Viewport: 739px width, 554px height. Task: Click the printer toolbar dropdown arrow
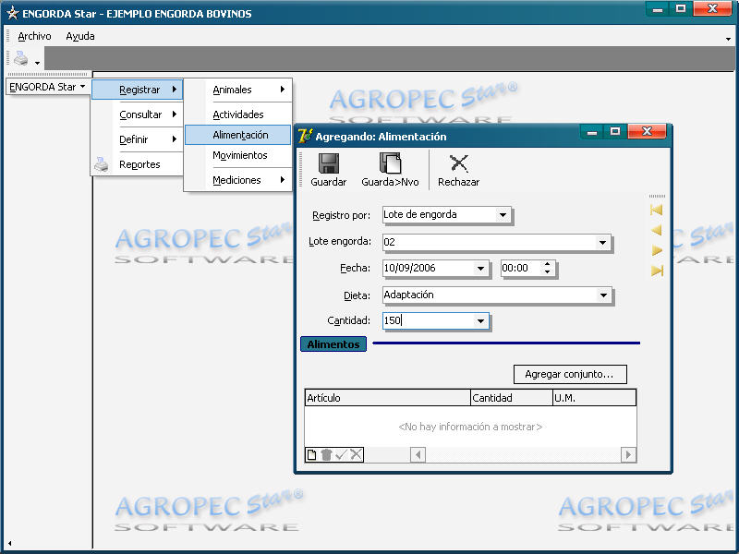click(37, 62)
